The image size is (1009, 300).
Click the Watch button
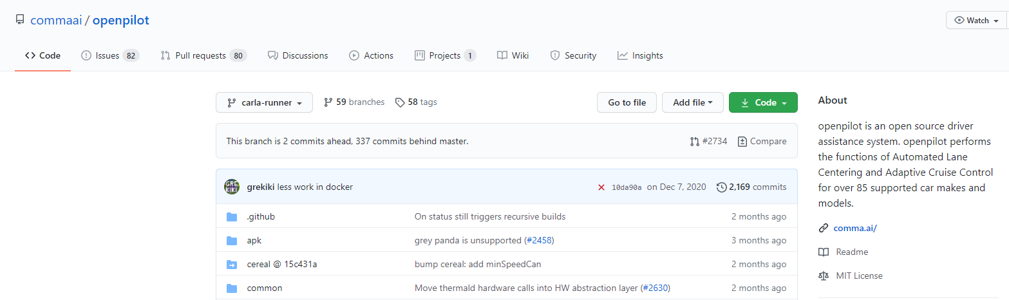976,20
